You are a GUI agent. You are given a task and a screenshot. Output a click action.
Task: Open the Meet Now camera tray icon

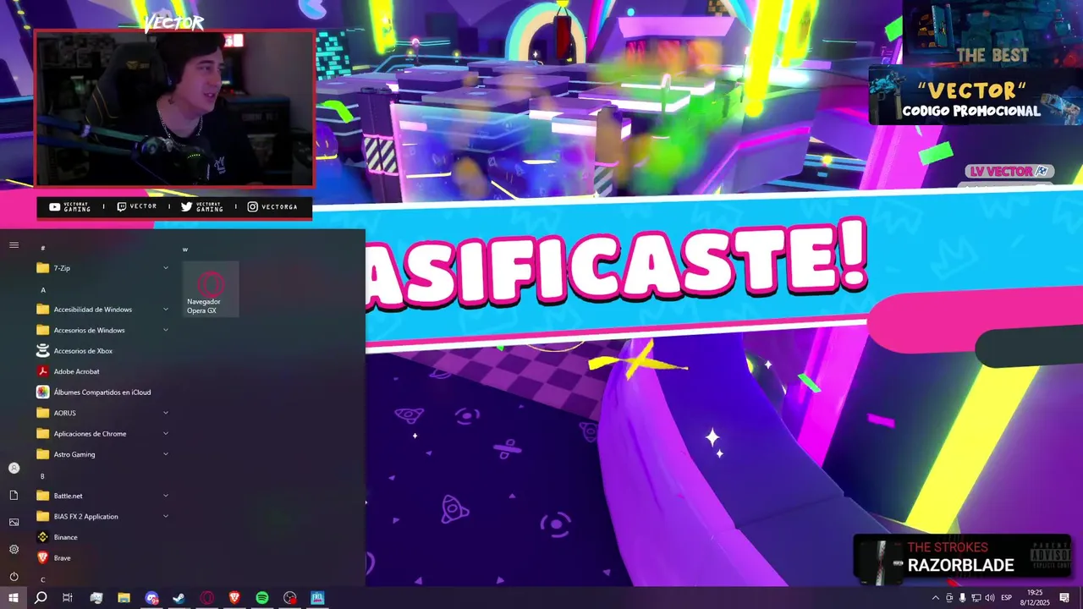948,598
